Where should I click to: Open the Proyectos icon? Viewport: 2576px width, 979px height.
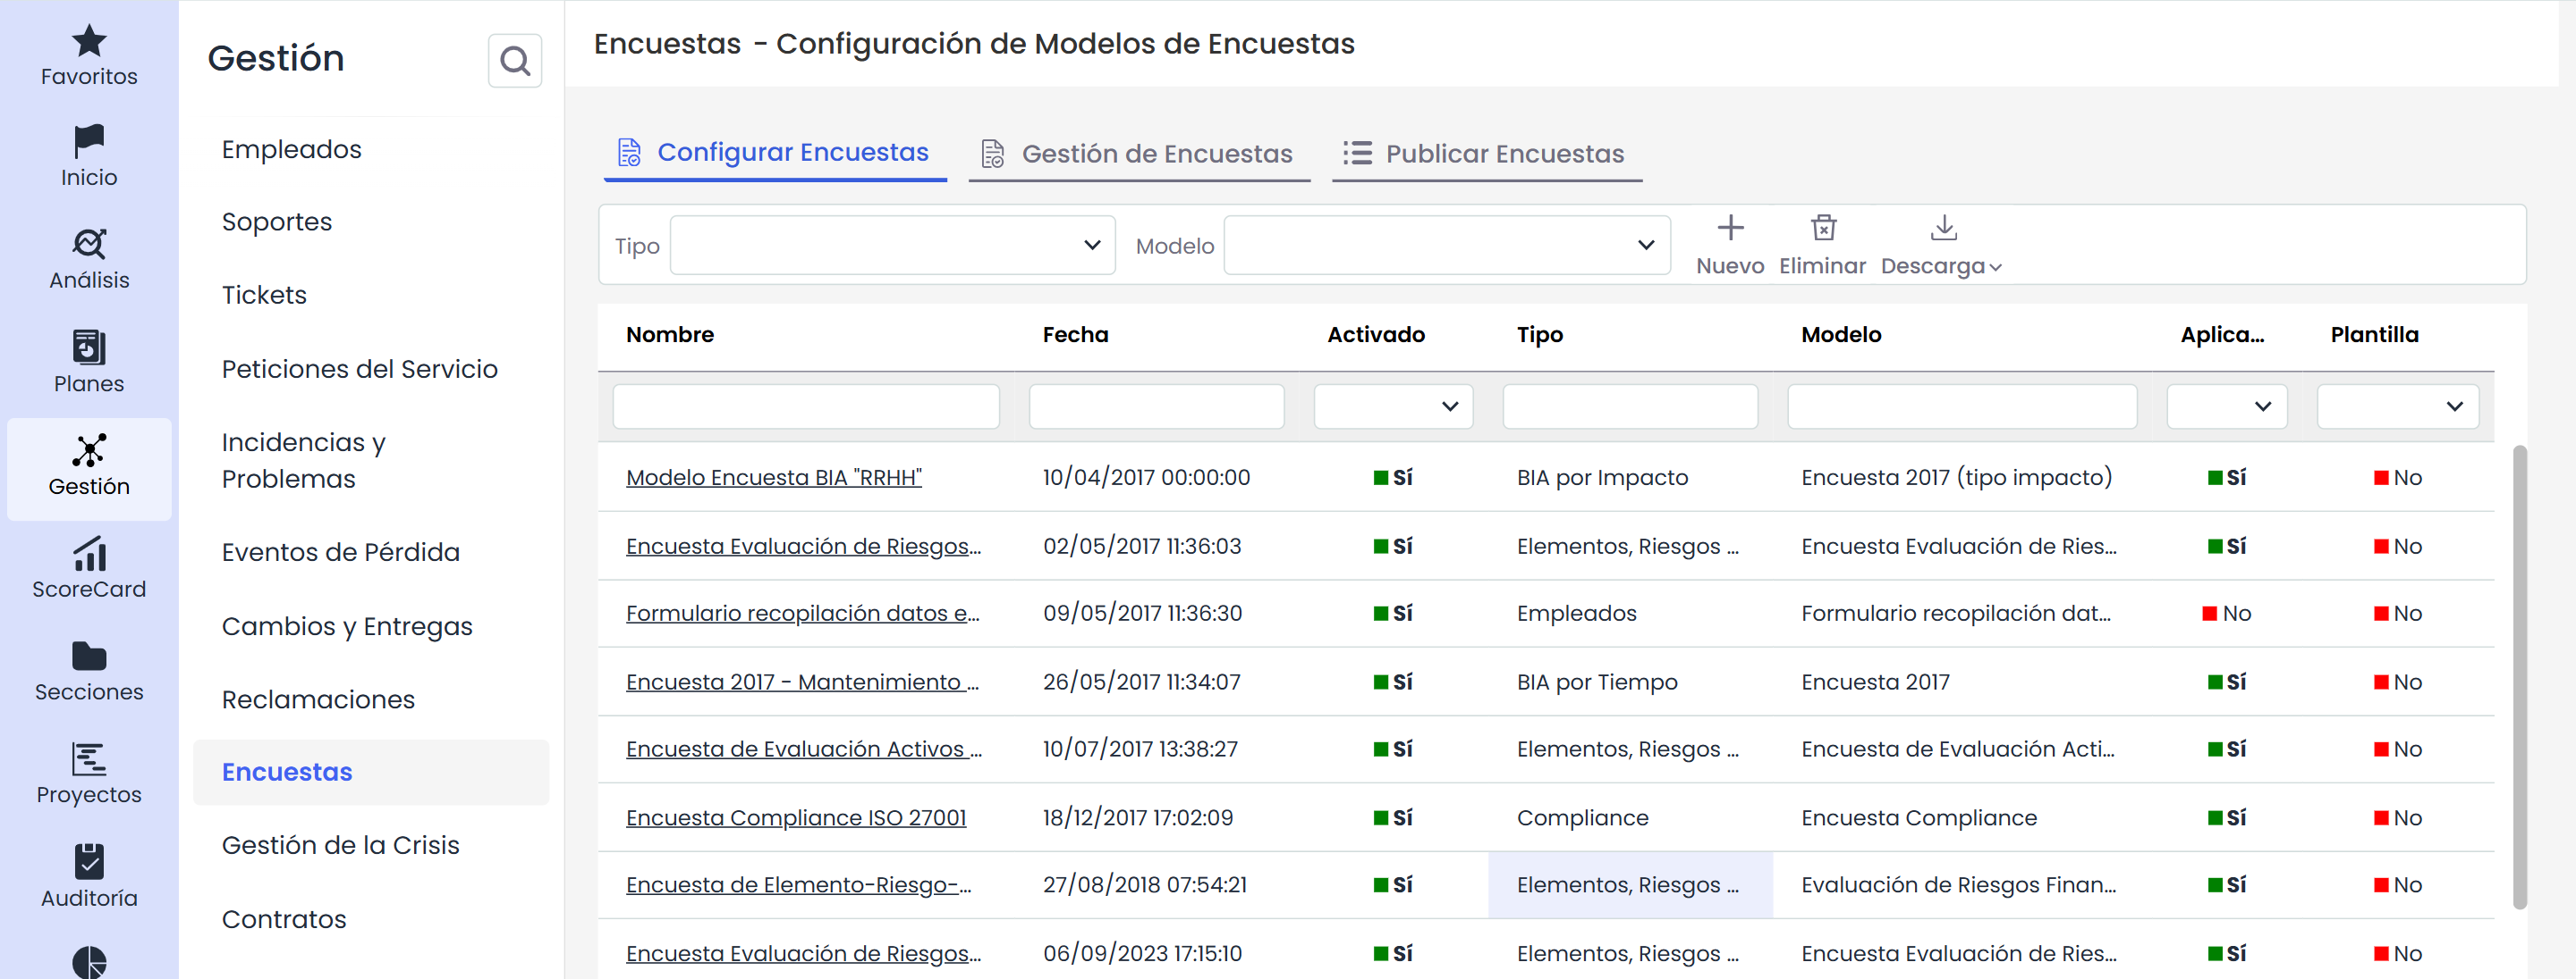pos(89,759)
